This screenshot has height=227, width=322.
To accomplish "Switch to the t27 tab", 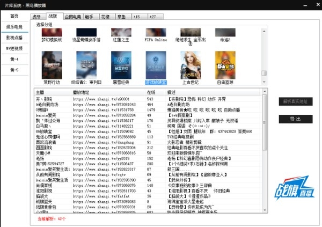I will 156,17.
